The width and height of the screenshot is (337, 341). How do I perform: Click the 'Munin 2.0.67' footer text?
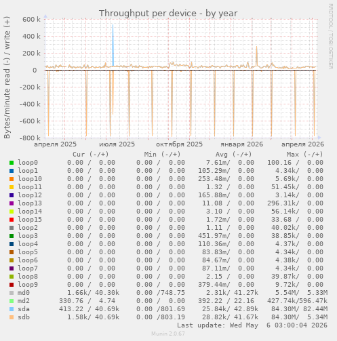pos(168,334)
